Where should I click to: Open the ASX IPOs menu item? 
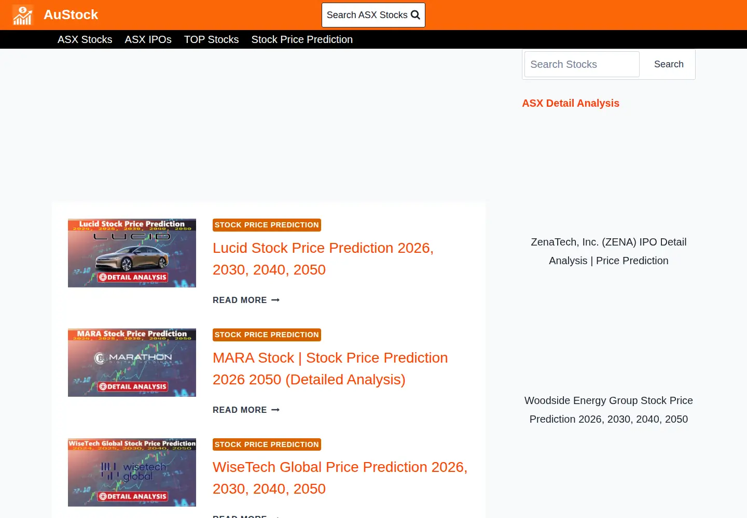pyautogui.click(x=148, y=39)
